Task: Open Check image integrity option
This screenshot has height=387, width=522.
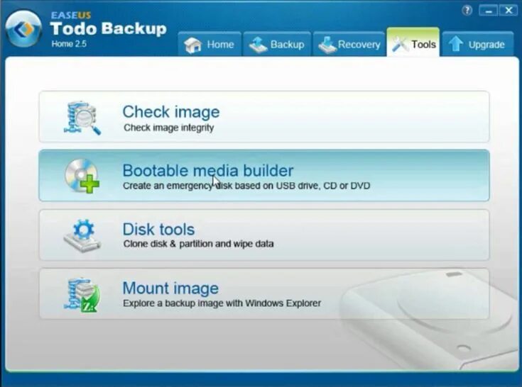Action: tap(264, 117)
